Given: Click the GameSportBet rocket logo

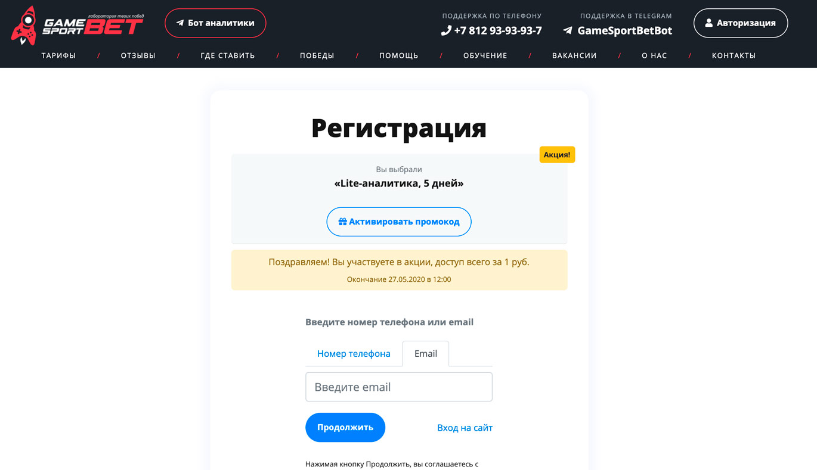Looking at the screenshot, I should (x=78, y=26).
